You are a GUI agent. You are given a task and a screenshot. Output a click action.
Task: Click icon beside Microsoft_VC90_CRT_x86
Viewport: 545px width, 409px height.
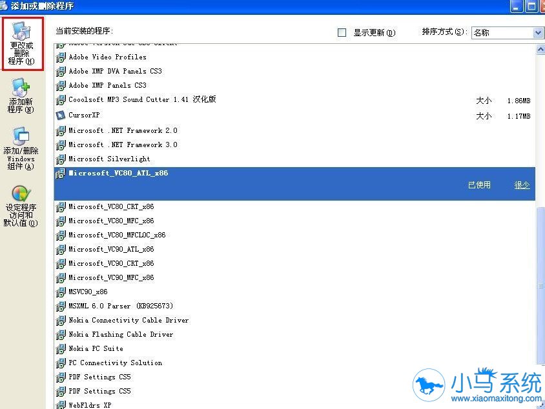[61, 264]
